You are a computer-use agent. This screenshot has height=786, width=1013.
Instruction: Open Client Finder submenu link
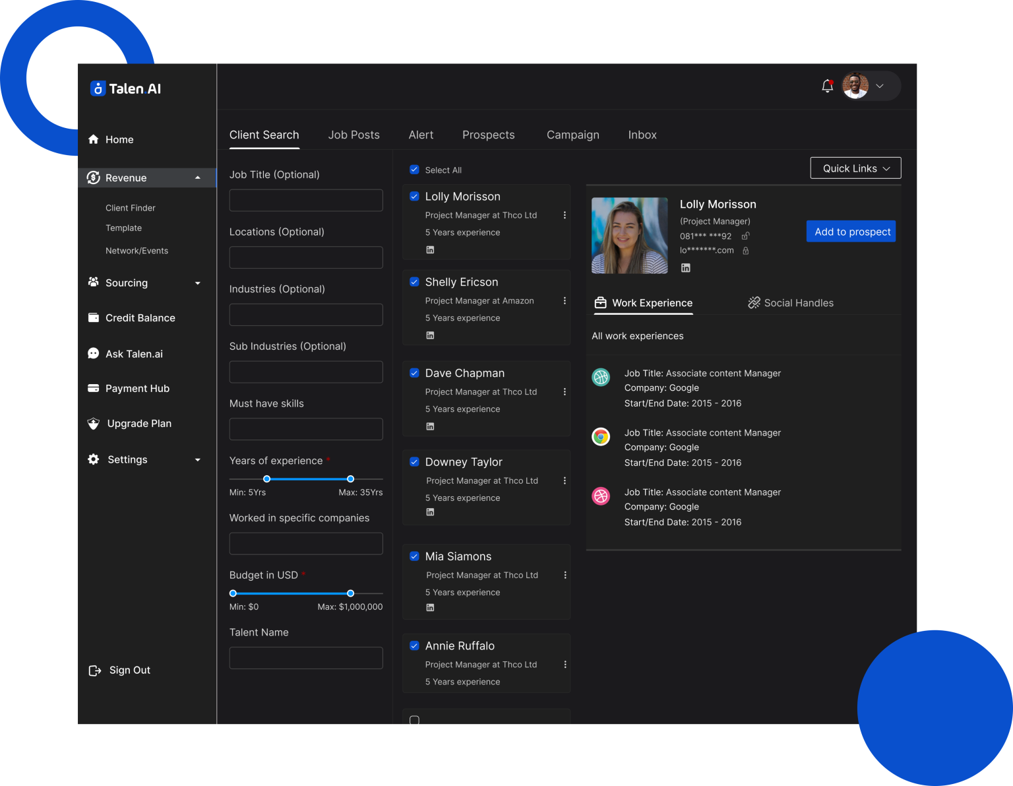point(131,208)
